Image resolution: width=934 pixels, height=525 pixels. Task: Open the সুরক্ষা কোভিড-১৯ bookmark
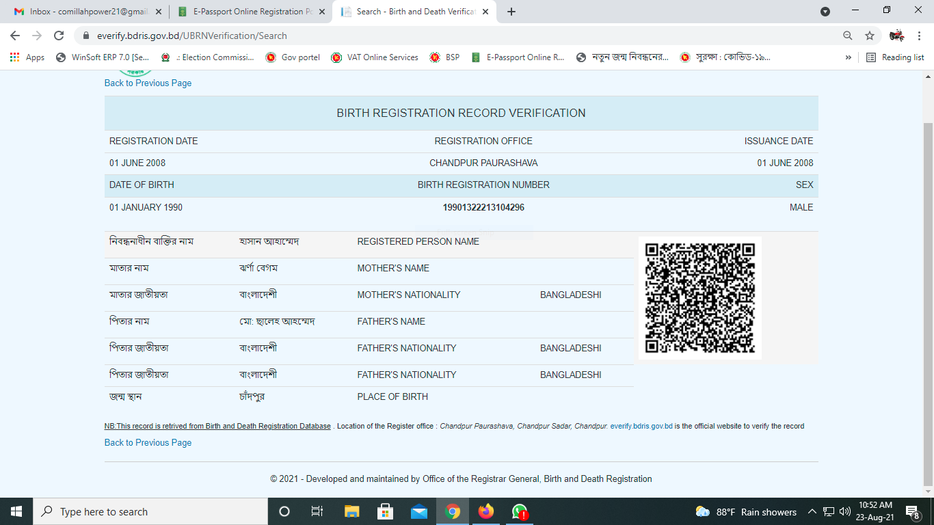click(x=725, y=57)
